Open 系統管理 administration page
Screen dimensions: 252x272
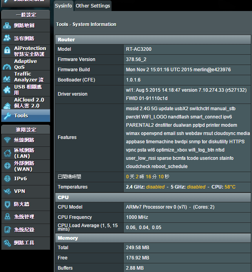[x=26, y=217]
